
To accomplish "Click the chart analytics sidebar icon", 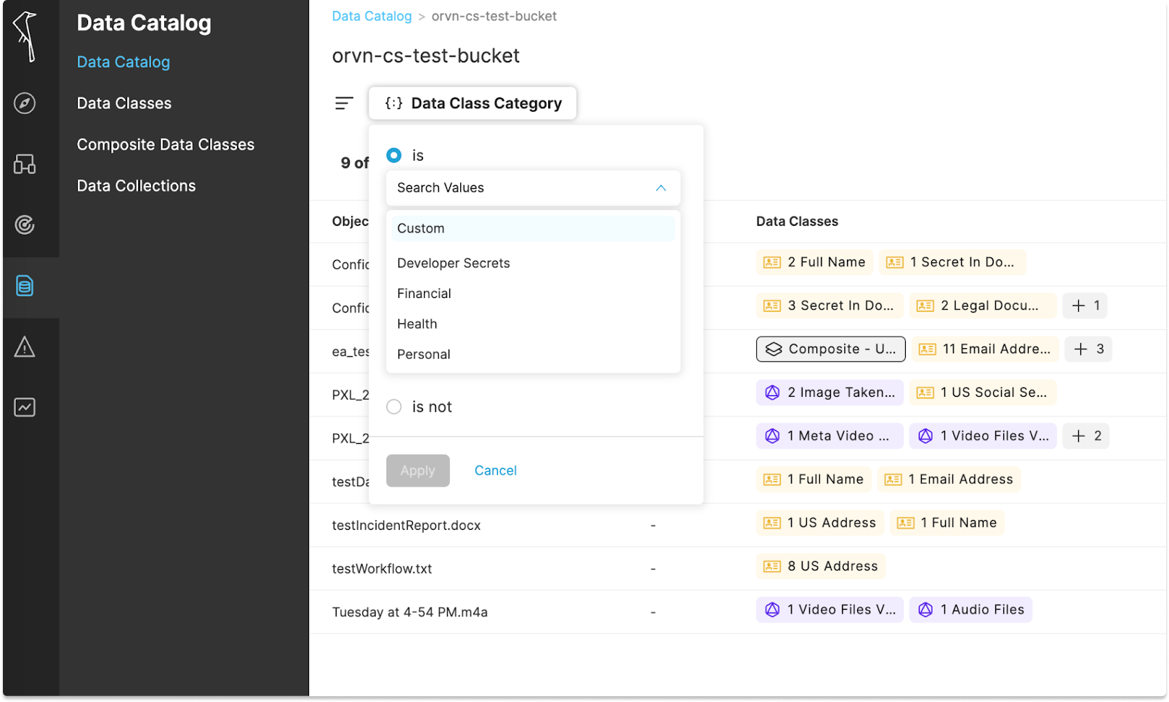I will coord(25,408).
